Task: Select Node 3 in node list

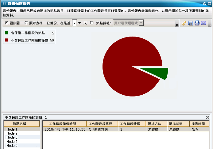Action: (x=22, y=137)
